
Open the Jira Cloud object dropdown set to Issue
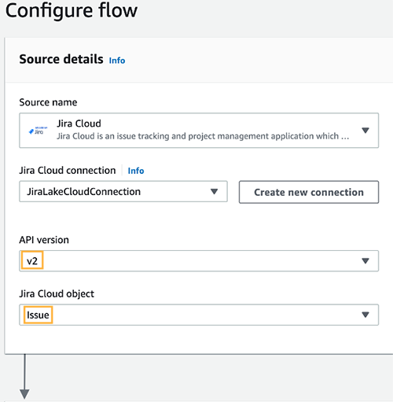click(x=199, y=315)
